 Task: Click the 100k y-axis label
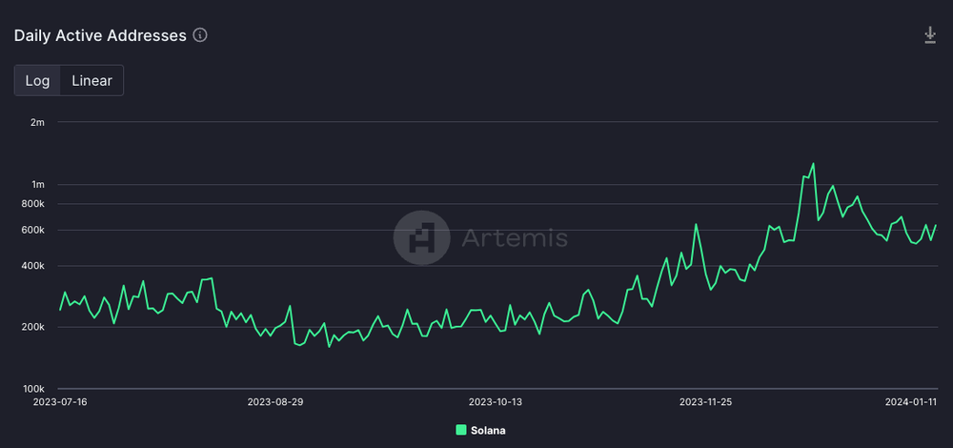click(34, 389)
